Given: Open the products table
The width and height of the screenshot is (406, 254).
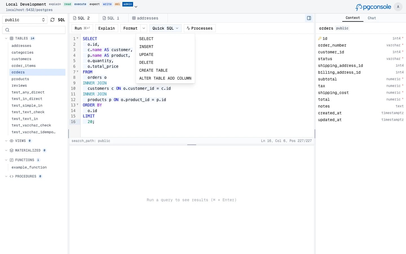Looking at the screenshot, I should click(x=37, y=79).
